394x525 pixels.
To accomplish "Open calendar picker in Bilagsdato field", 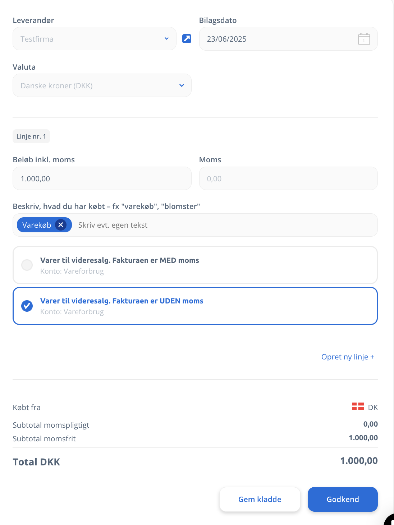I will point(364,39).
